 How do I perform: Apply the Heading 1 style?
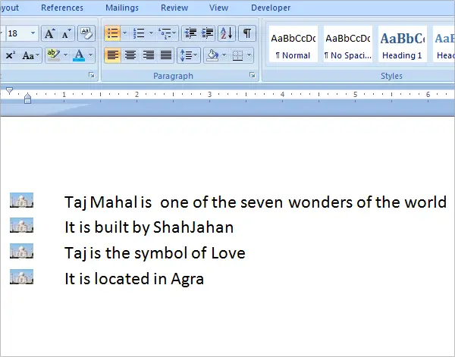pyautogui.click(x=403, y=44)
